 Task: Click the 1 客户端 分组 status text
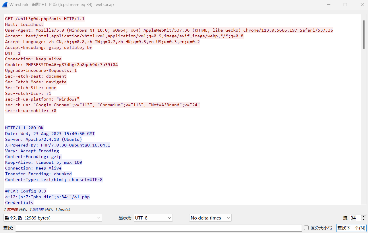pos(16,210)
